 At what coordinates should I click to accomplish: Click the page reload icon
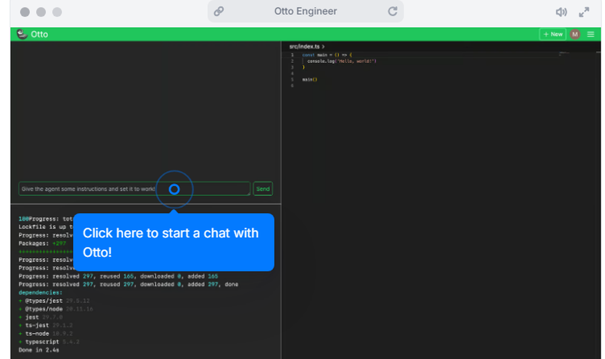tap(393, 11)
